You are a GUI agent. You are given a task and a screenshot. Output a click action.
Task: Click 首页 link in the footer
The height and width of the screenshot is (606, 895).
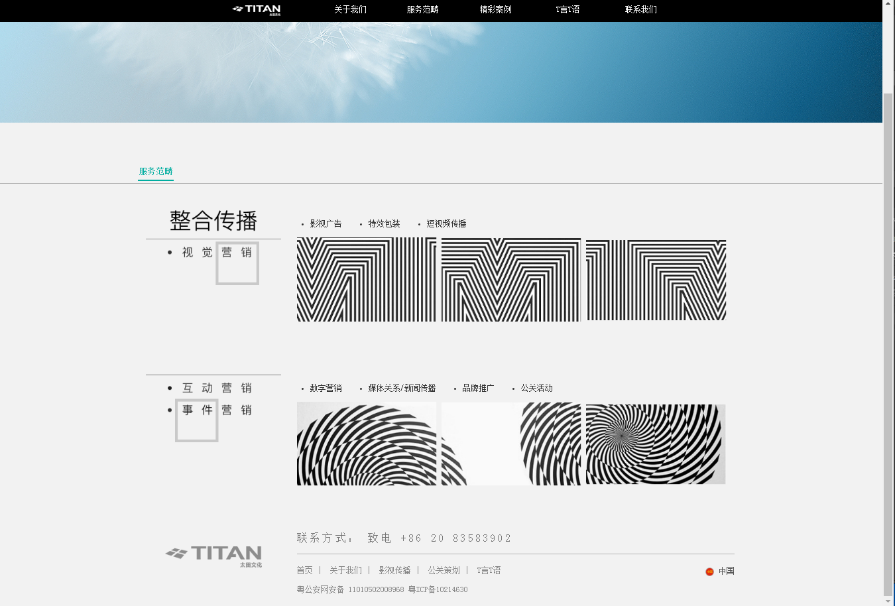tap(304, 571)
